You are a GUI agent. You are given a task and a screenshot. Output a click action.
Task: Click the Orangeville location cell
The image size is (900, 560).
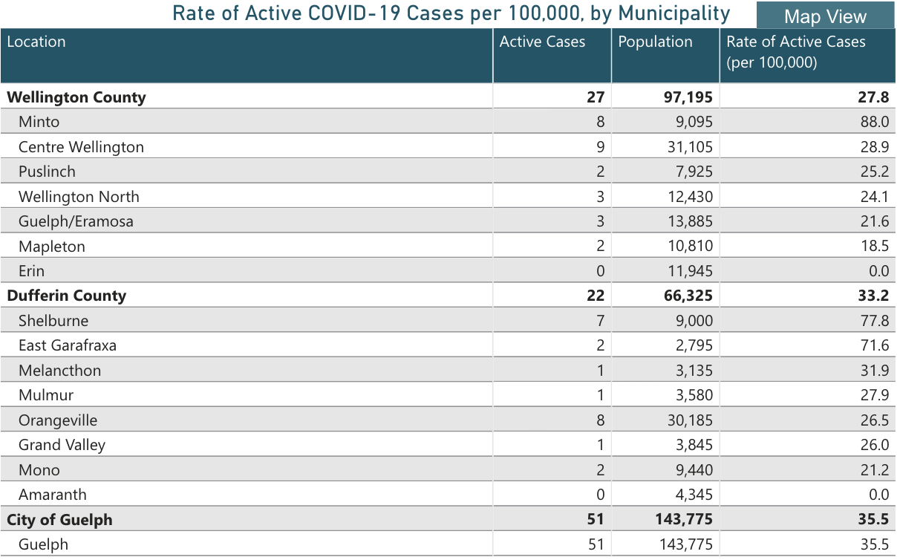pyautogui.click(x=58, y=420)
